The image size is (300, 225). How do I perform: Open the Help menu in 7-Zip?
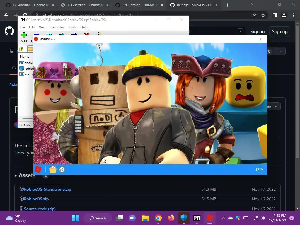pyautogui.click(x=84, y=27)
